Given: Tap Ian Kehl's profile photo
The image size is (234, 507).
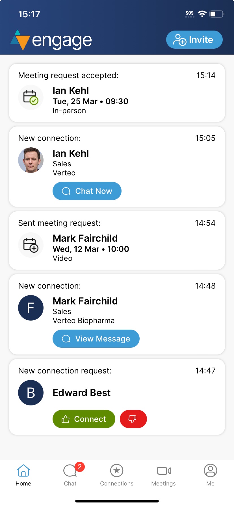Looking at the screenshot, I should (x=31, y=160).
